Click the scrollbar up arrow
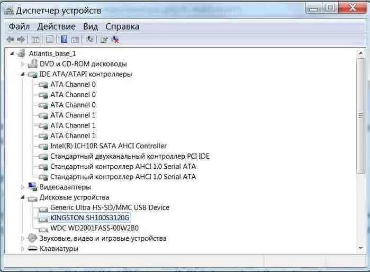370x272 pixels. point(360,53)
